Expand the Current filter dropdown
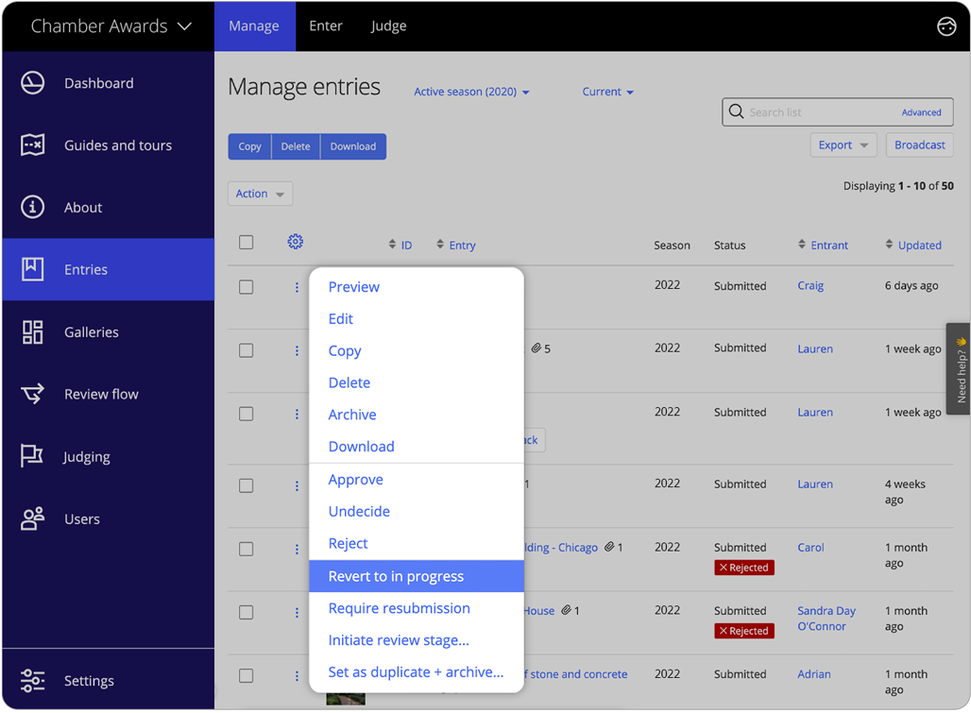Viewport: 971px width, 713px height. [x=607, y=92]
